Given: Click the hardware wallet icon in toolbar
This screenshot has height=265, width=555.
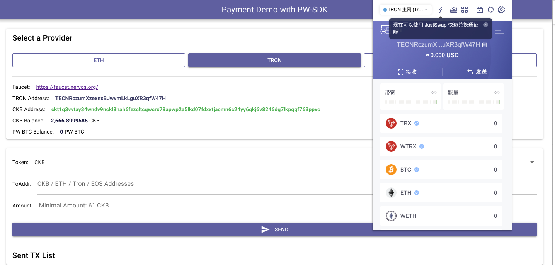Looking at the screenshot, I should (454, 10).
